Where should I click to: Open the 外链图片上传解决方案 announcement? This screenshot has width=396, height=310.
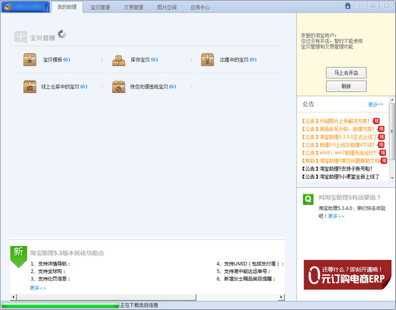click(336, 121)
